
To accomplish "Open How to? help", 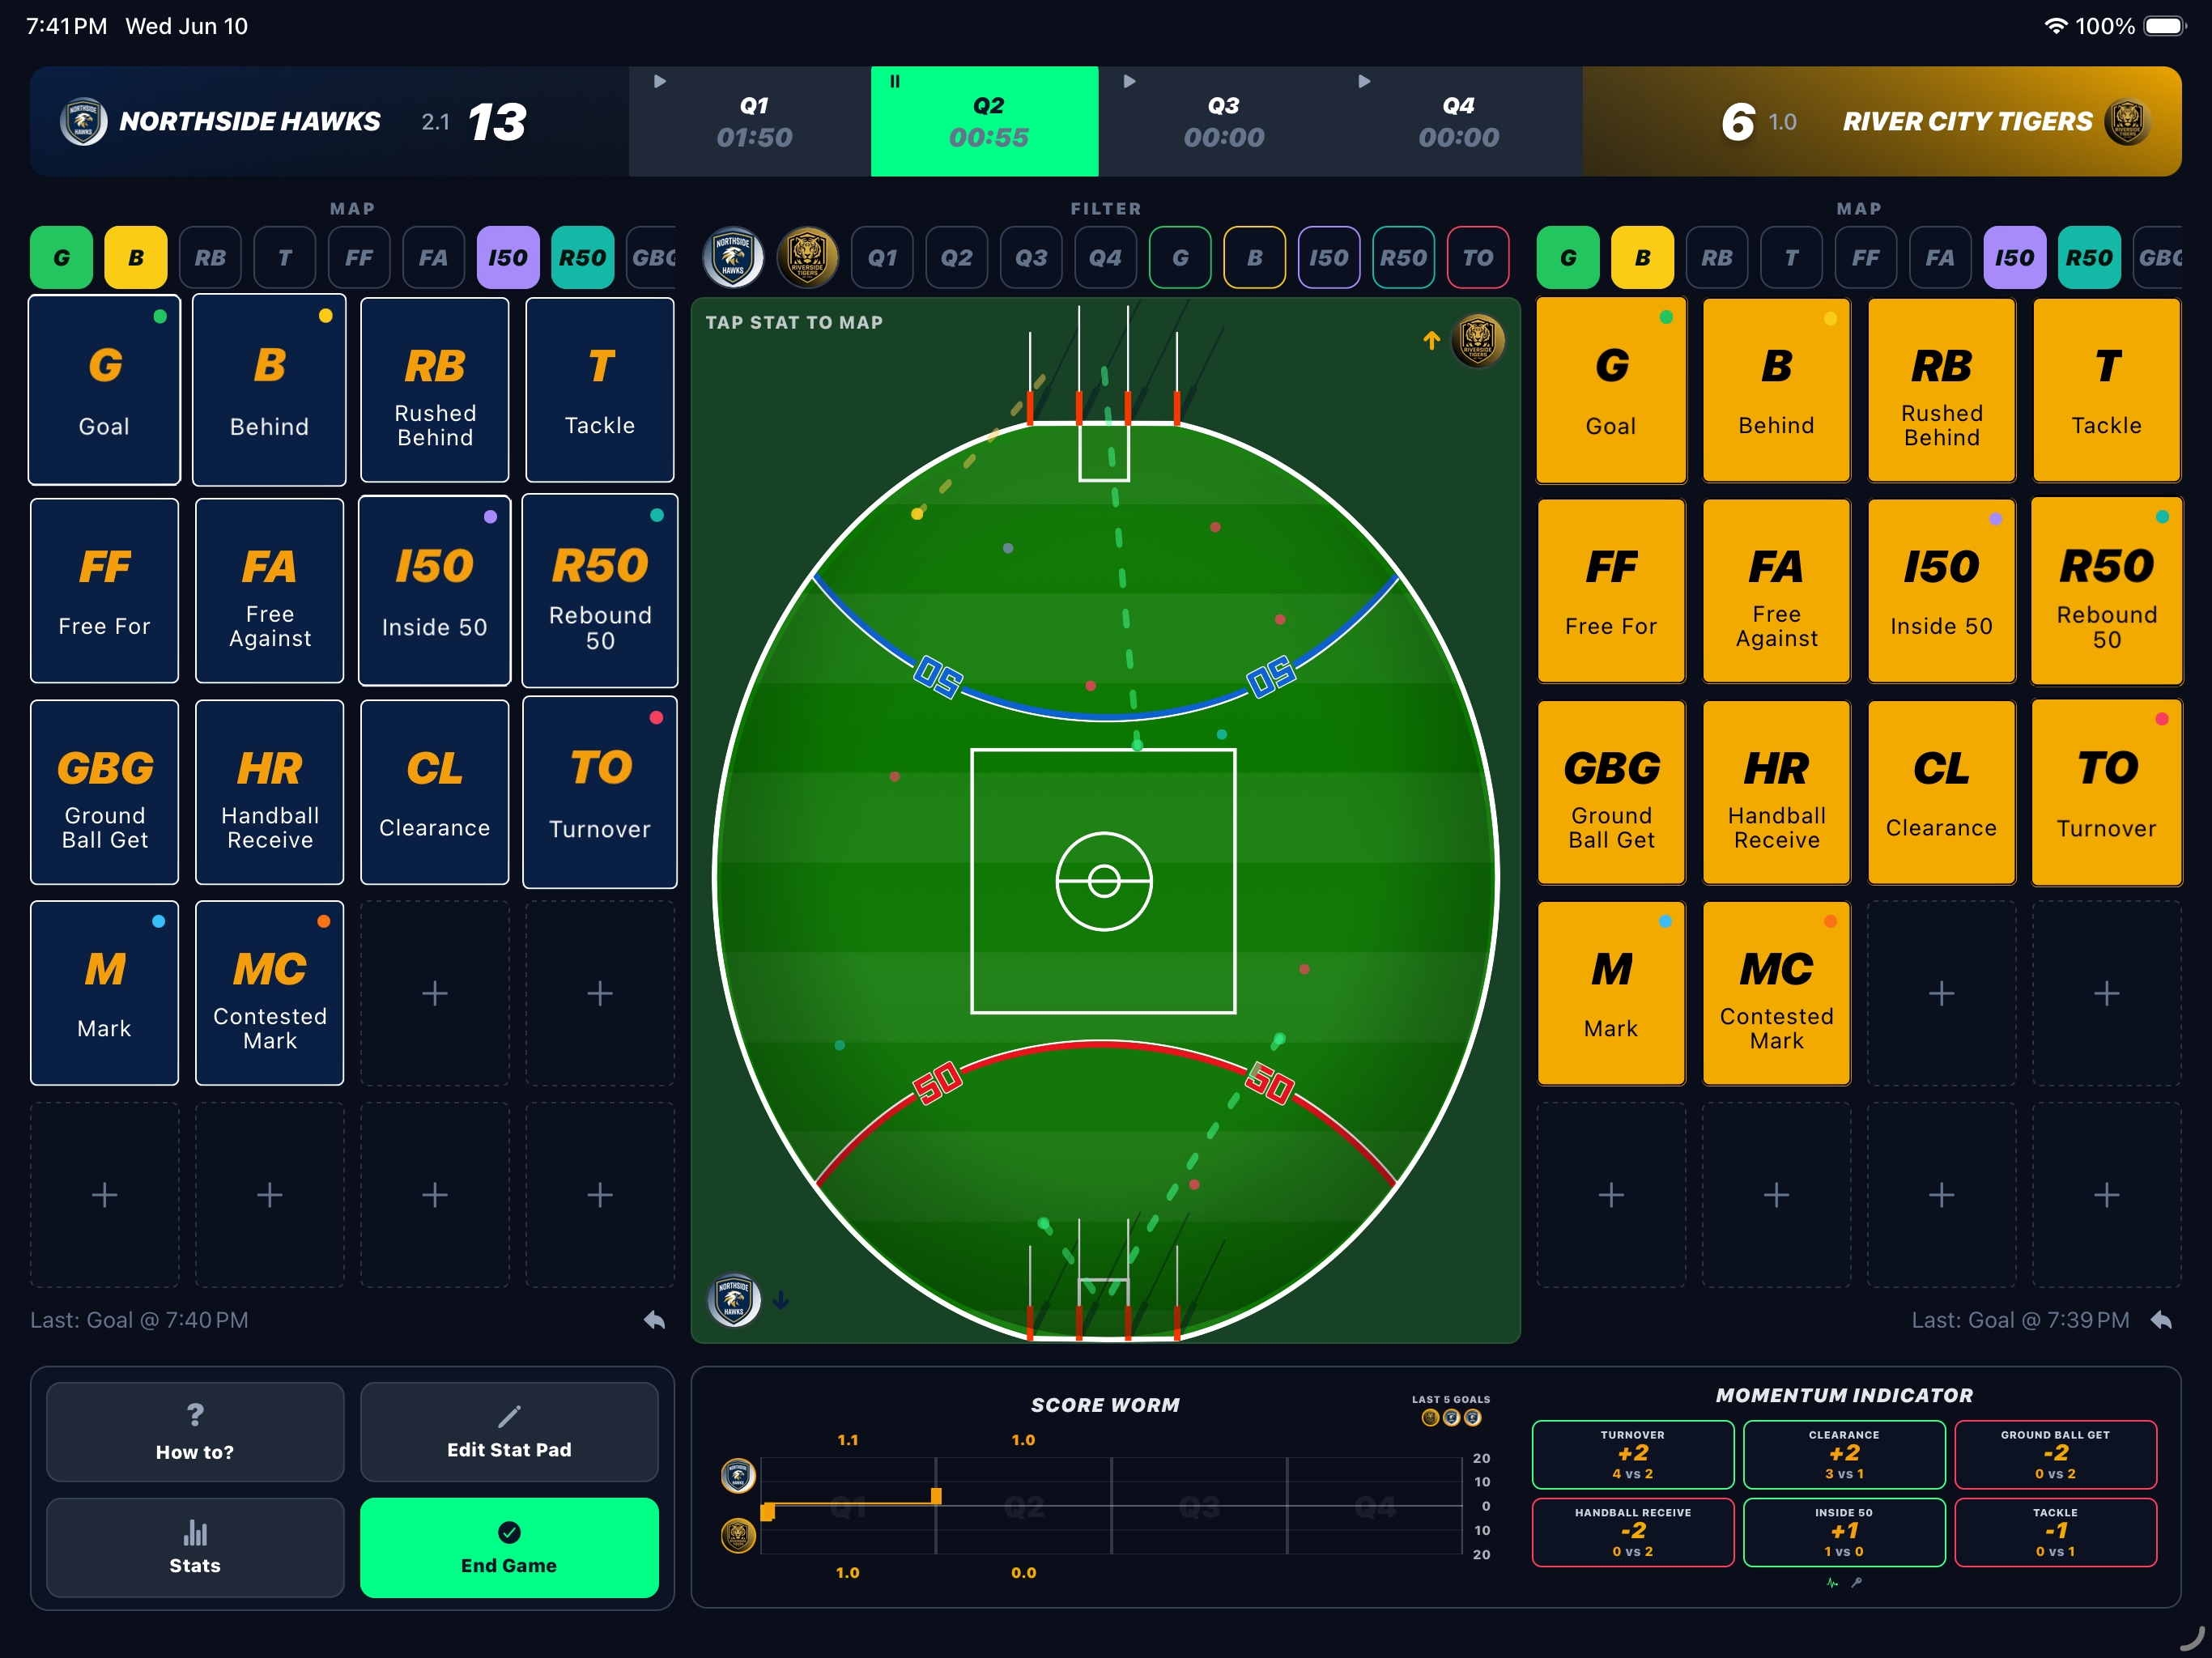I will click(x=195, y=1432).
